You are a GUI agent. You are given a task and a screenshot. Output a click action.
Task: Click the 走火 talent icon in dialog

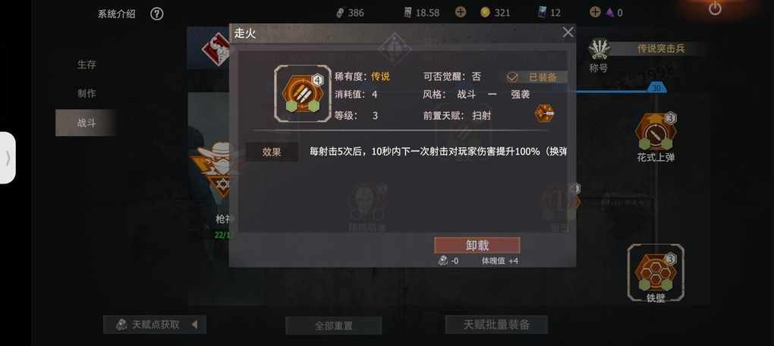(x=303, y=93)
